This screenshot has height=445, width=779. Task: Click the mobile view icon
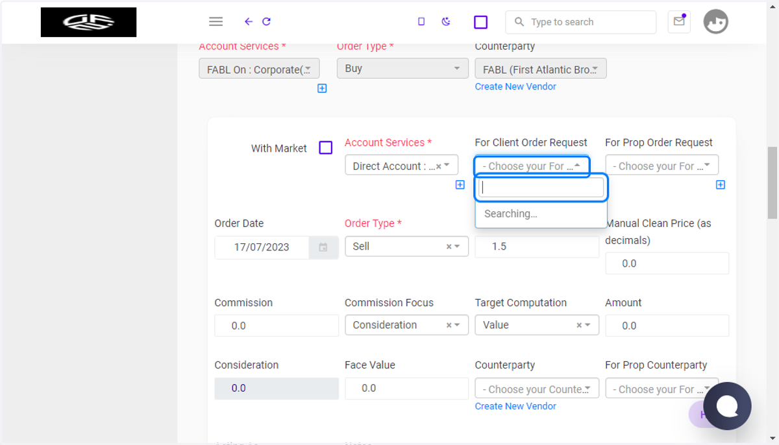tap(421, 21)
